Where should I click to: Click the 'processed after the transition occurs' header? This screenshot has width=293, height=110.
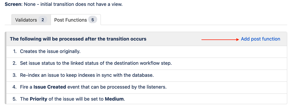coord(78,39)
